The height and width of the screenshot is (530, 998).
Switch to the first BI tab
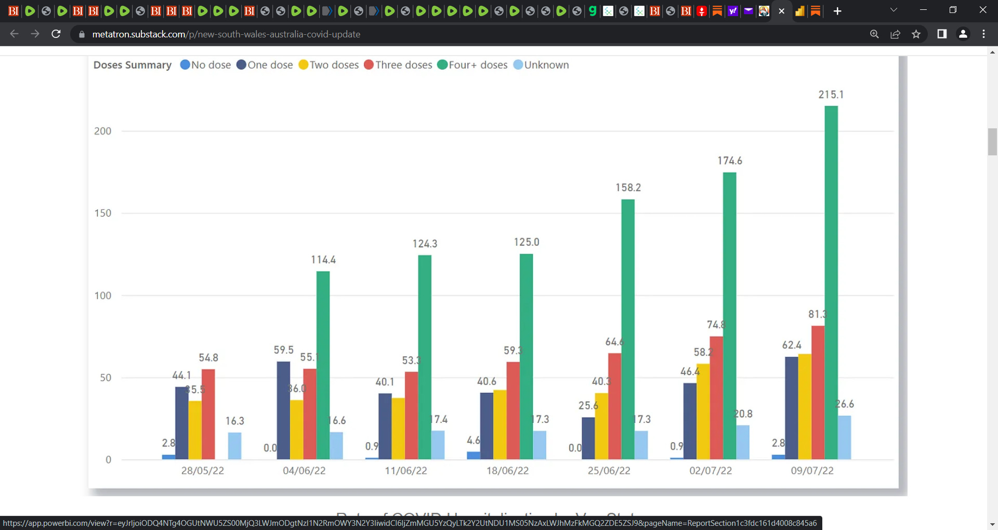[x=14, y=11]
